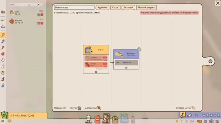Select the carrot vegetables category
This screenshot has width=221, height=124.
click(x=3, y=48)
